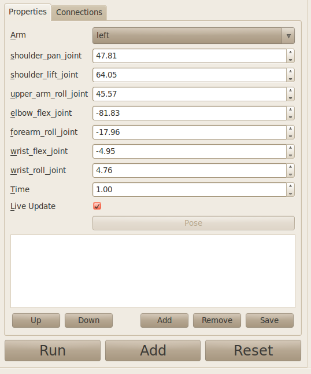
Task: Click inside the empty pose list area
Action: coord(153,271)
